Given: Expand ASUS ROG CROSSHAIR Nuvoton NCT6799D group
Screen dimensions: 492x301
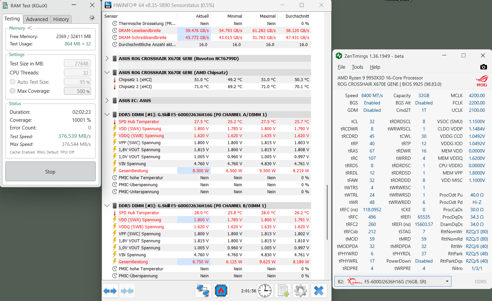Looking at the screenshot, I should coord(107,58).
